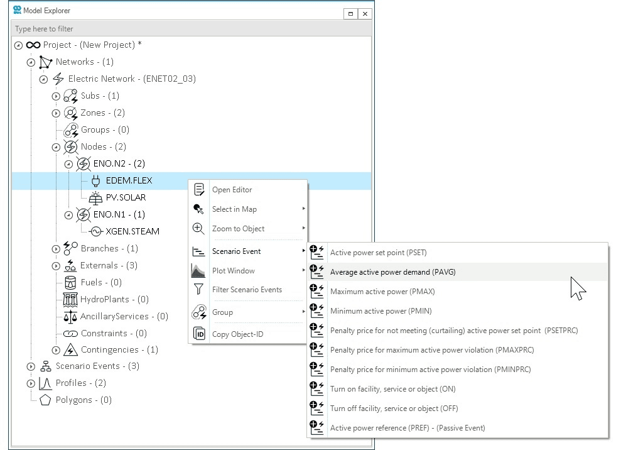
Task: Select the ENO.N1 node item
Action: [x=119, y=214]
